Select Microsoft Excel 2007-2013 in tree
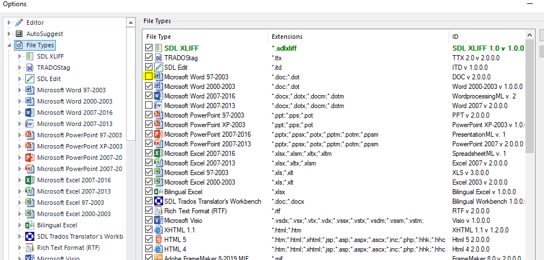The image size is (544, 260). pos(74,191)
